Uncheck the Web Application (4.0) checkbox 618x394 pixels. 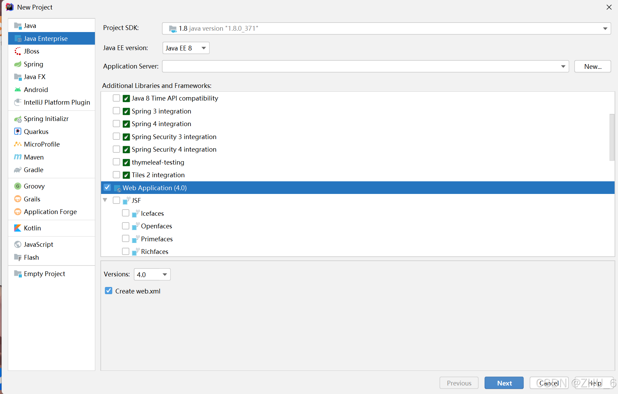coord(107,187)
